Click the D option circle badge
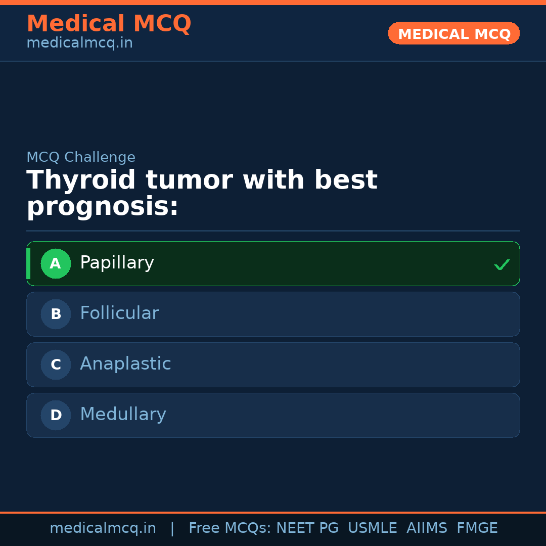 pos(56,415)
